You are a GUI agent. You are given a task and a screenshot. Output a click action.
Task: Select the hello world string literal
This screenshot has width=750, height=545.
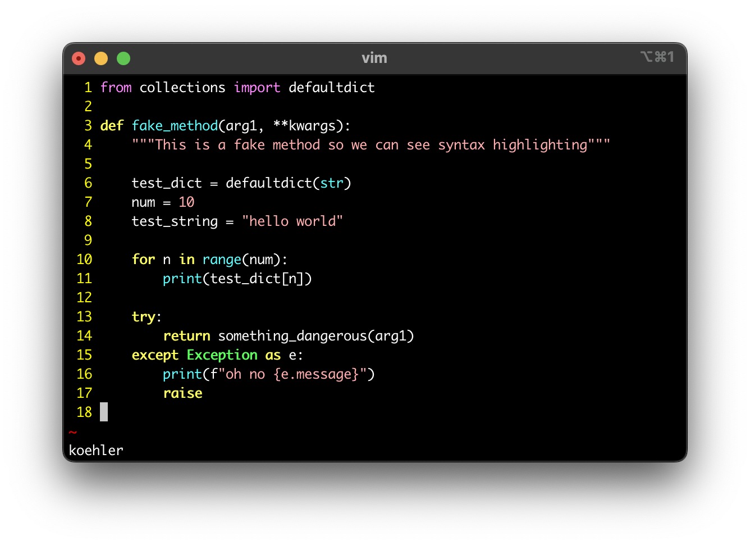pyautogui.click(x=293, y=221)
